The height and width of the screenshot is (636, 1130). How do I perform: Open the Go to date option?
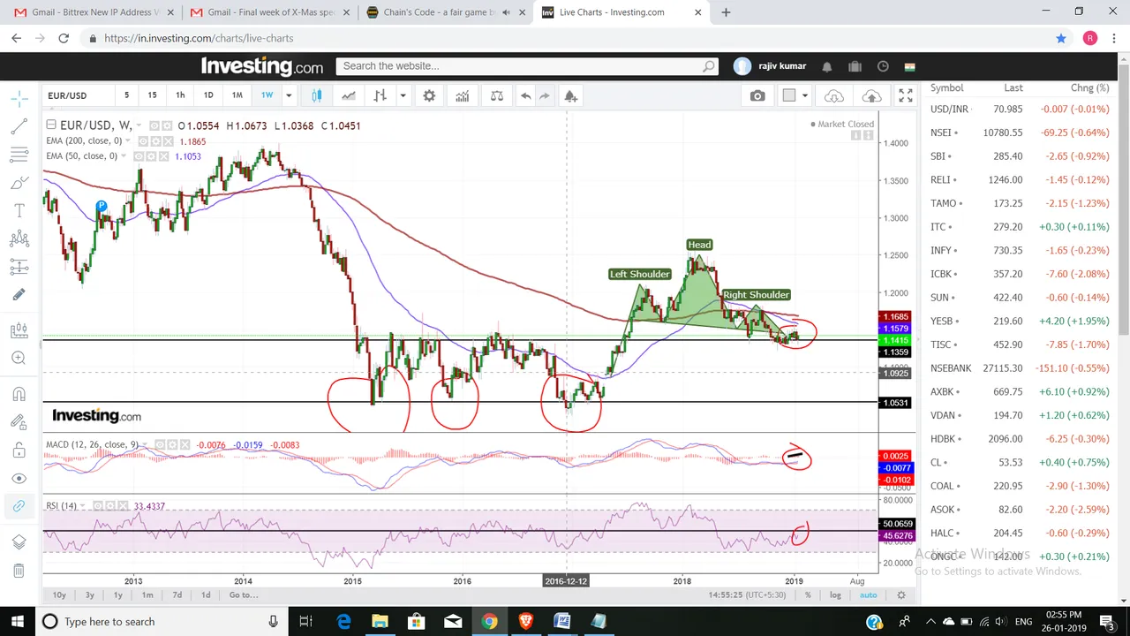click(244, 595)
